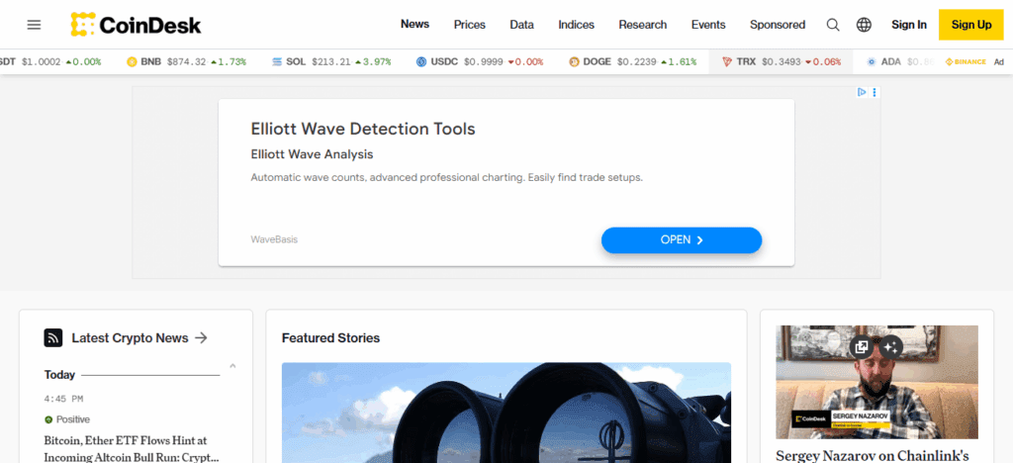Click the BNB price $874.32

(x=186, y=62)
